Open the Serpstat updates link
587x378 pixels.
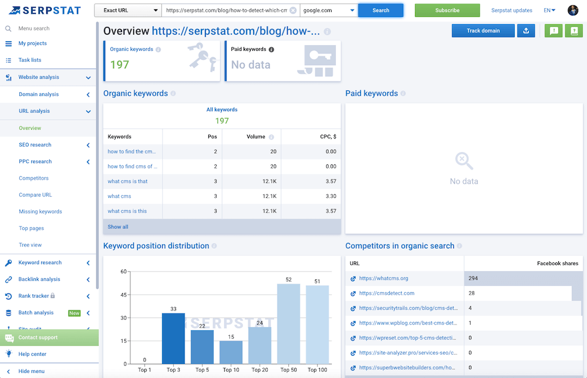(512, 11)
